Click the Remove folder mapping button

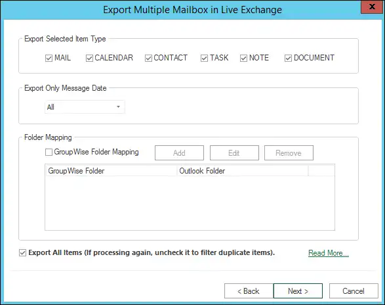(x=289, y=153)
